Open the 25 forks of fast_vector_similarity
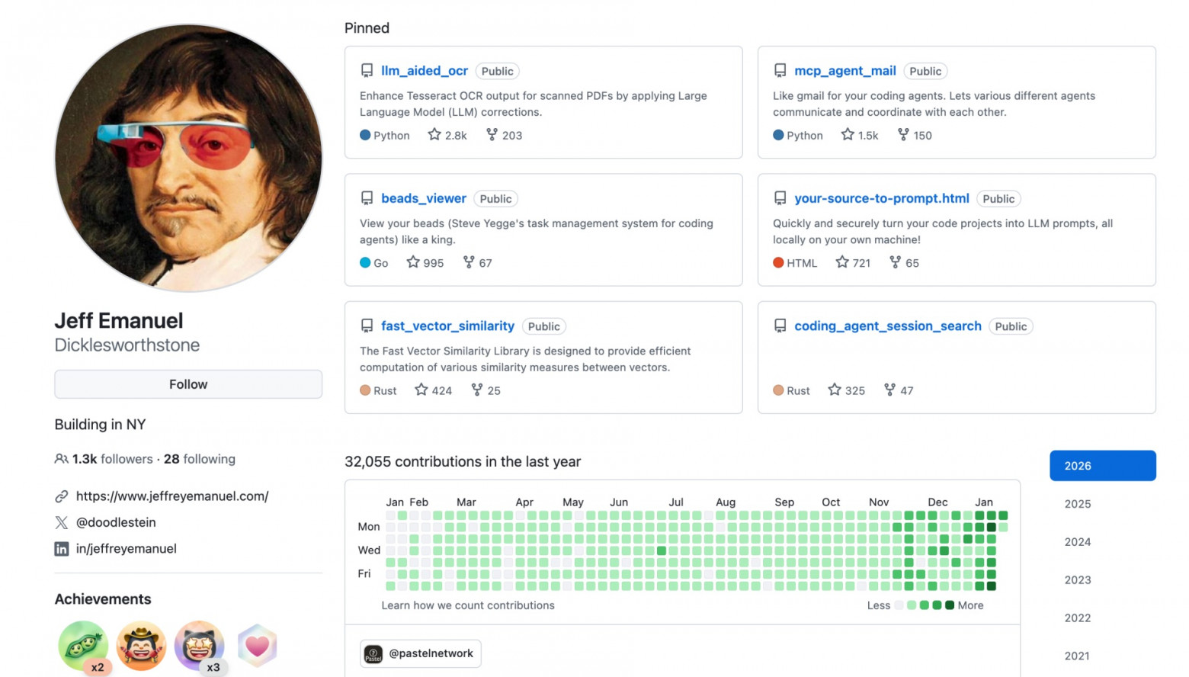 point(486,390)
